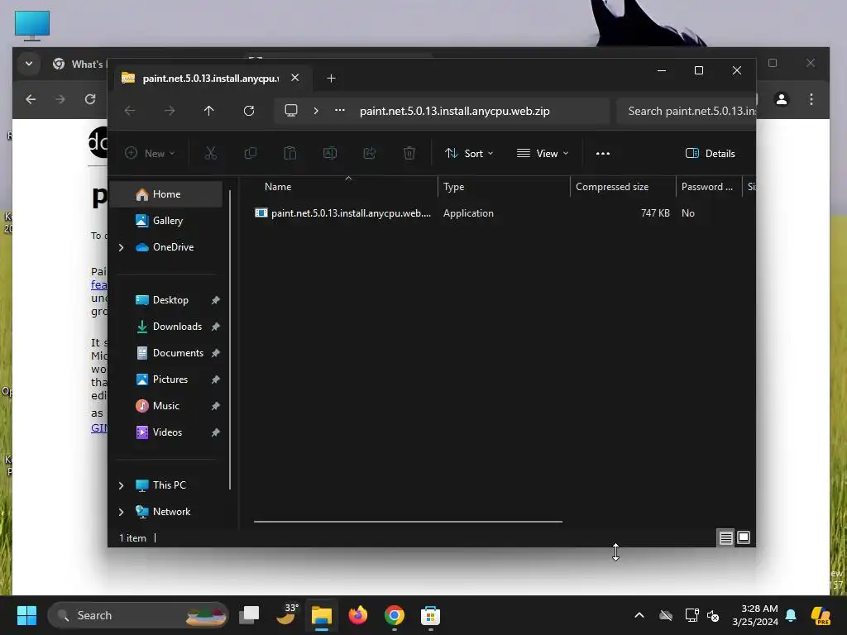This screenshot has height=635, width=847.
Task: Click the Delete trash icon
Action: (x=409, y=153)
